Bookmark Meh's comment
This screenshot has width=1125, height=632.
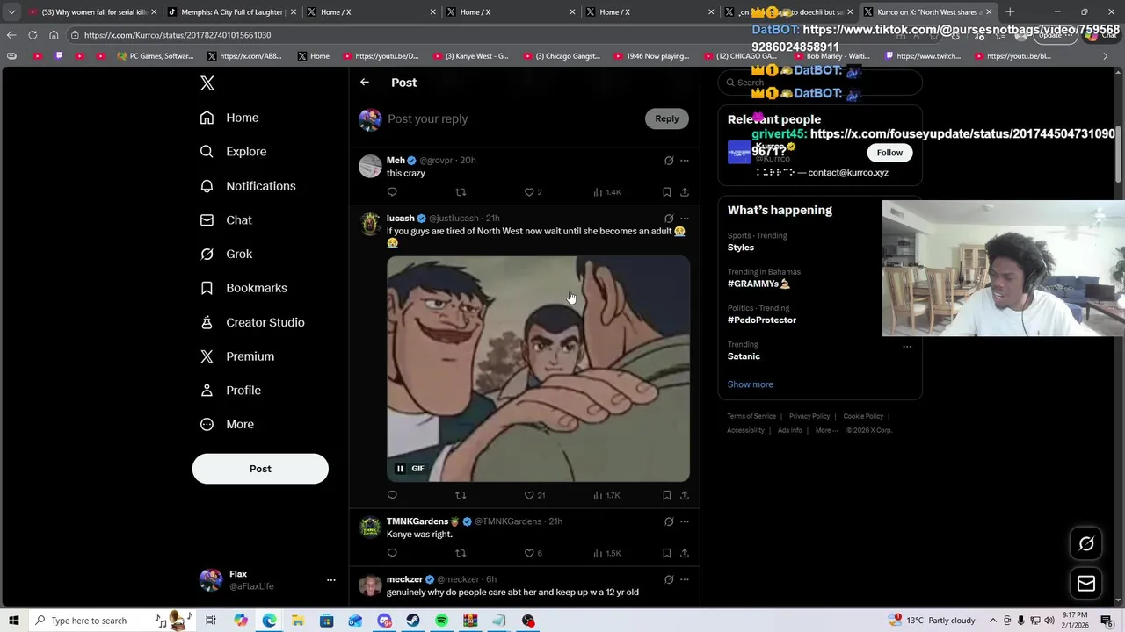[666, 192]
